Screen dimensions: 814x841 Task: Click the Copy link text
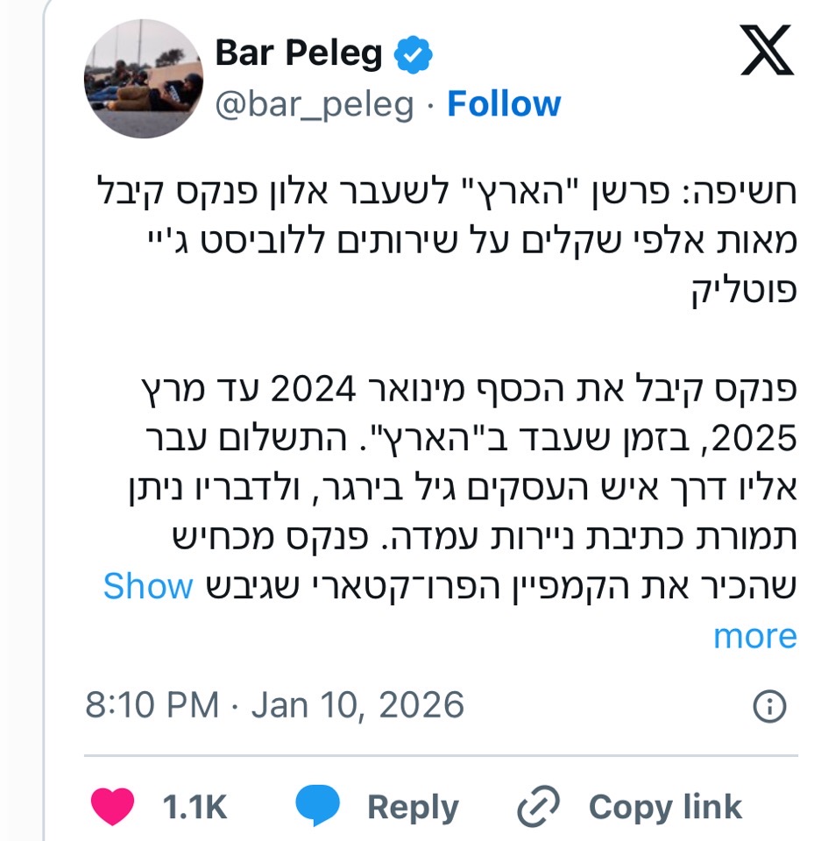click(x=665, y=807)
